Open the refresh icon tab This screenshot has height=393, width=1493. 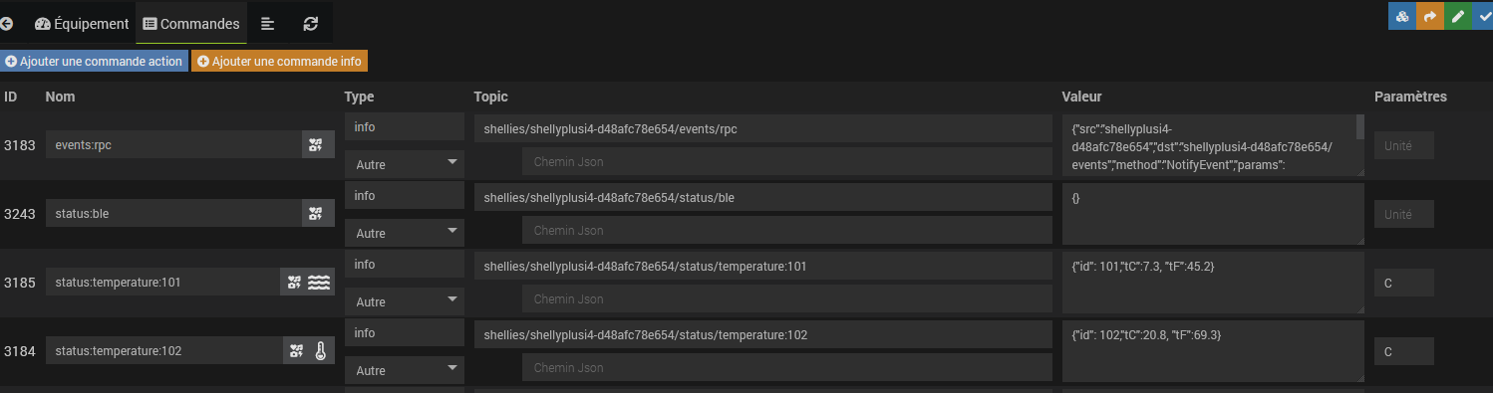click(x=311, y=23)
